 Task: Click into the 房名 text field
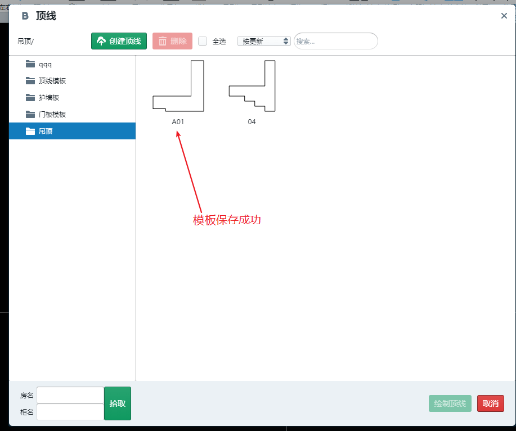pyautogui.click(x=70, y=395)
